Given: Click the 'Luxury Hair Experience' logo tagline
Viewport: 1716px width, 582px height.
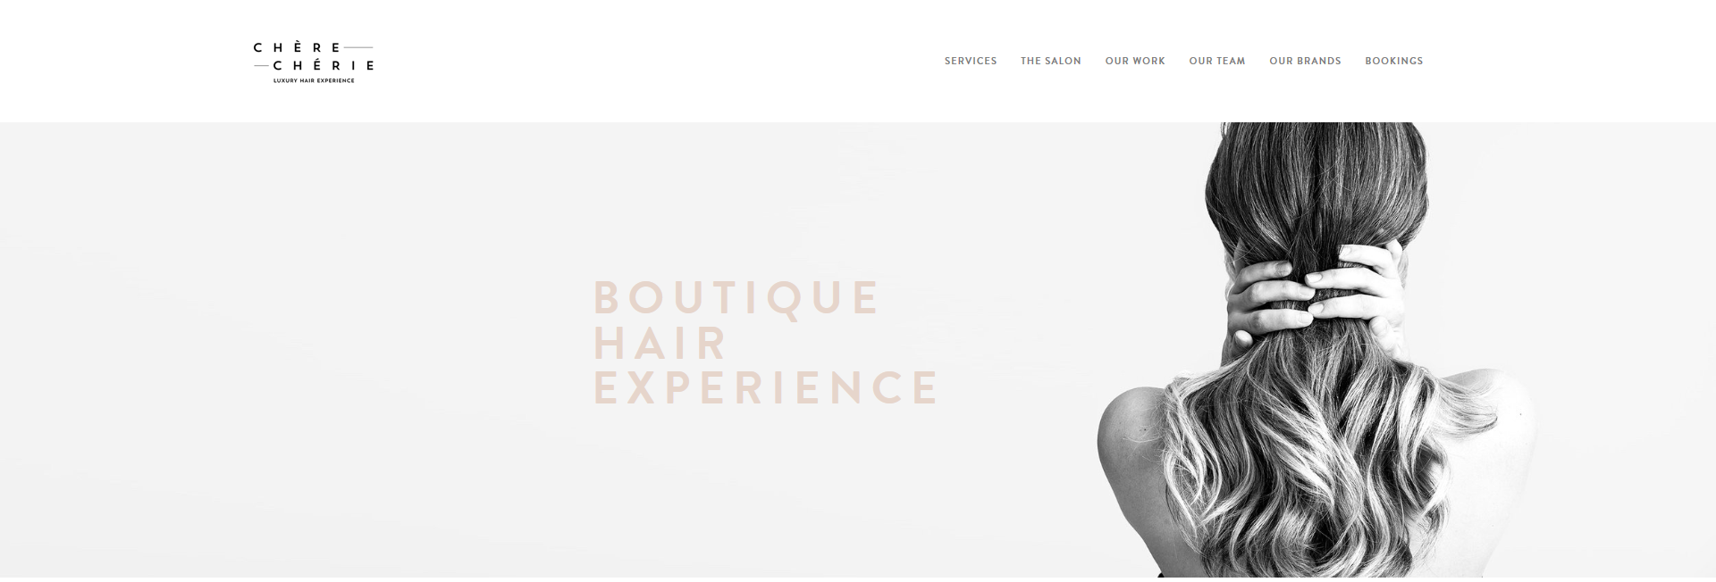Looking at the screenshot, I should pos(314,80).
